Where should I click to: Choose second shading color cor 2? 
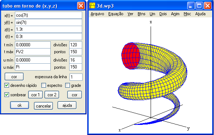click(52, 94)
